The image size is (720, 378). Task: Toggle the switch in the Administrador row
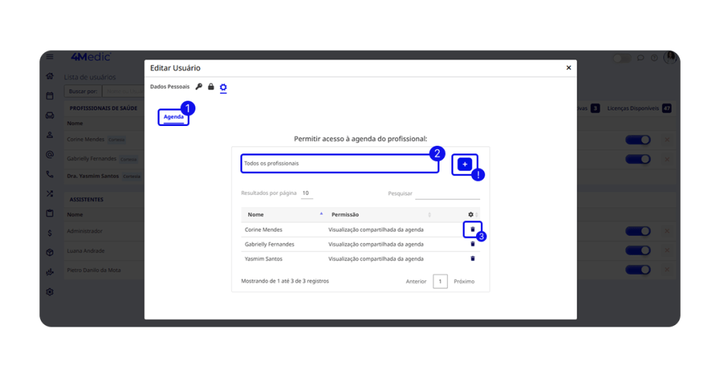click(x=638, y=232)
